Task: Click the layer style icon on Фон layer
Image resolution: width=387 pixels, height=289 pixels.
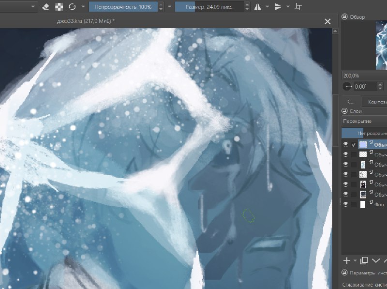Action: [x=371, y=202]
